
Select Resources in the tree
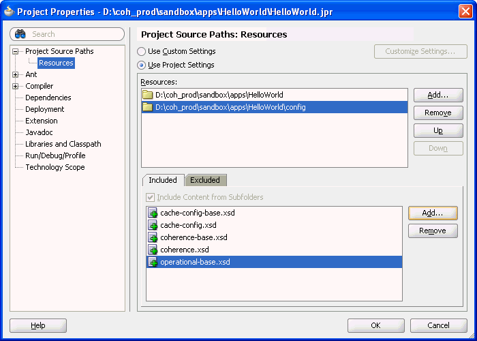coord(57,63)
